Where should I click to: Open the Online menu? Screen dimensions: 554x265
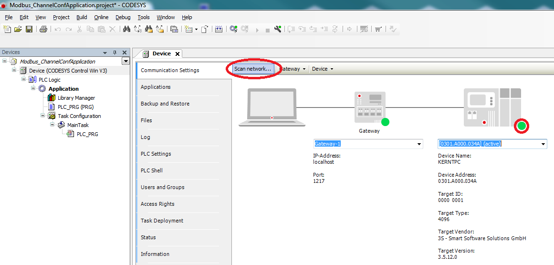[x=101, y=17]
